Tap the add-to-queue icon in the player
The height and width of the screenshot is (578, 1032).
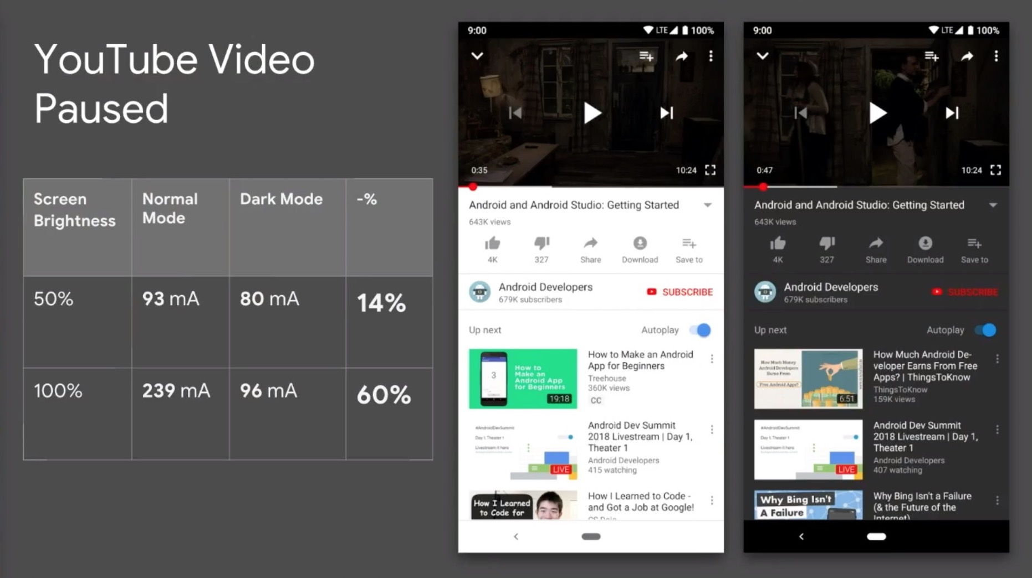point(646,56)
